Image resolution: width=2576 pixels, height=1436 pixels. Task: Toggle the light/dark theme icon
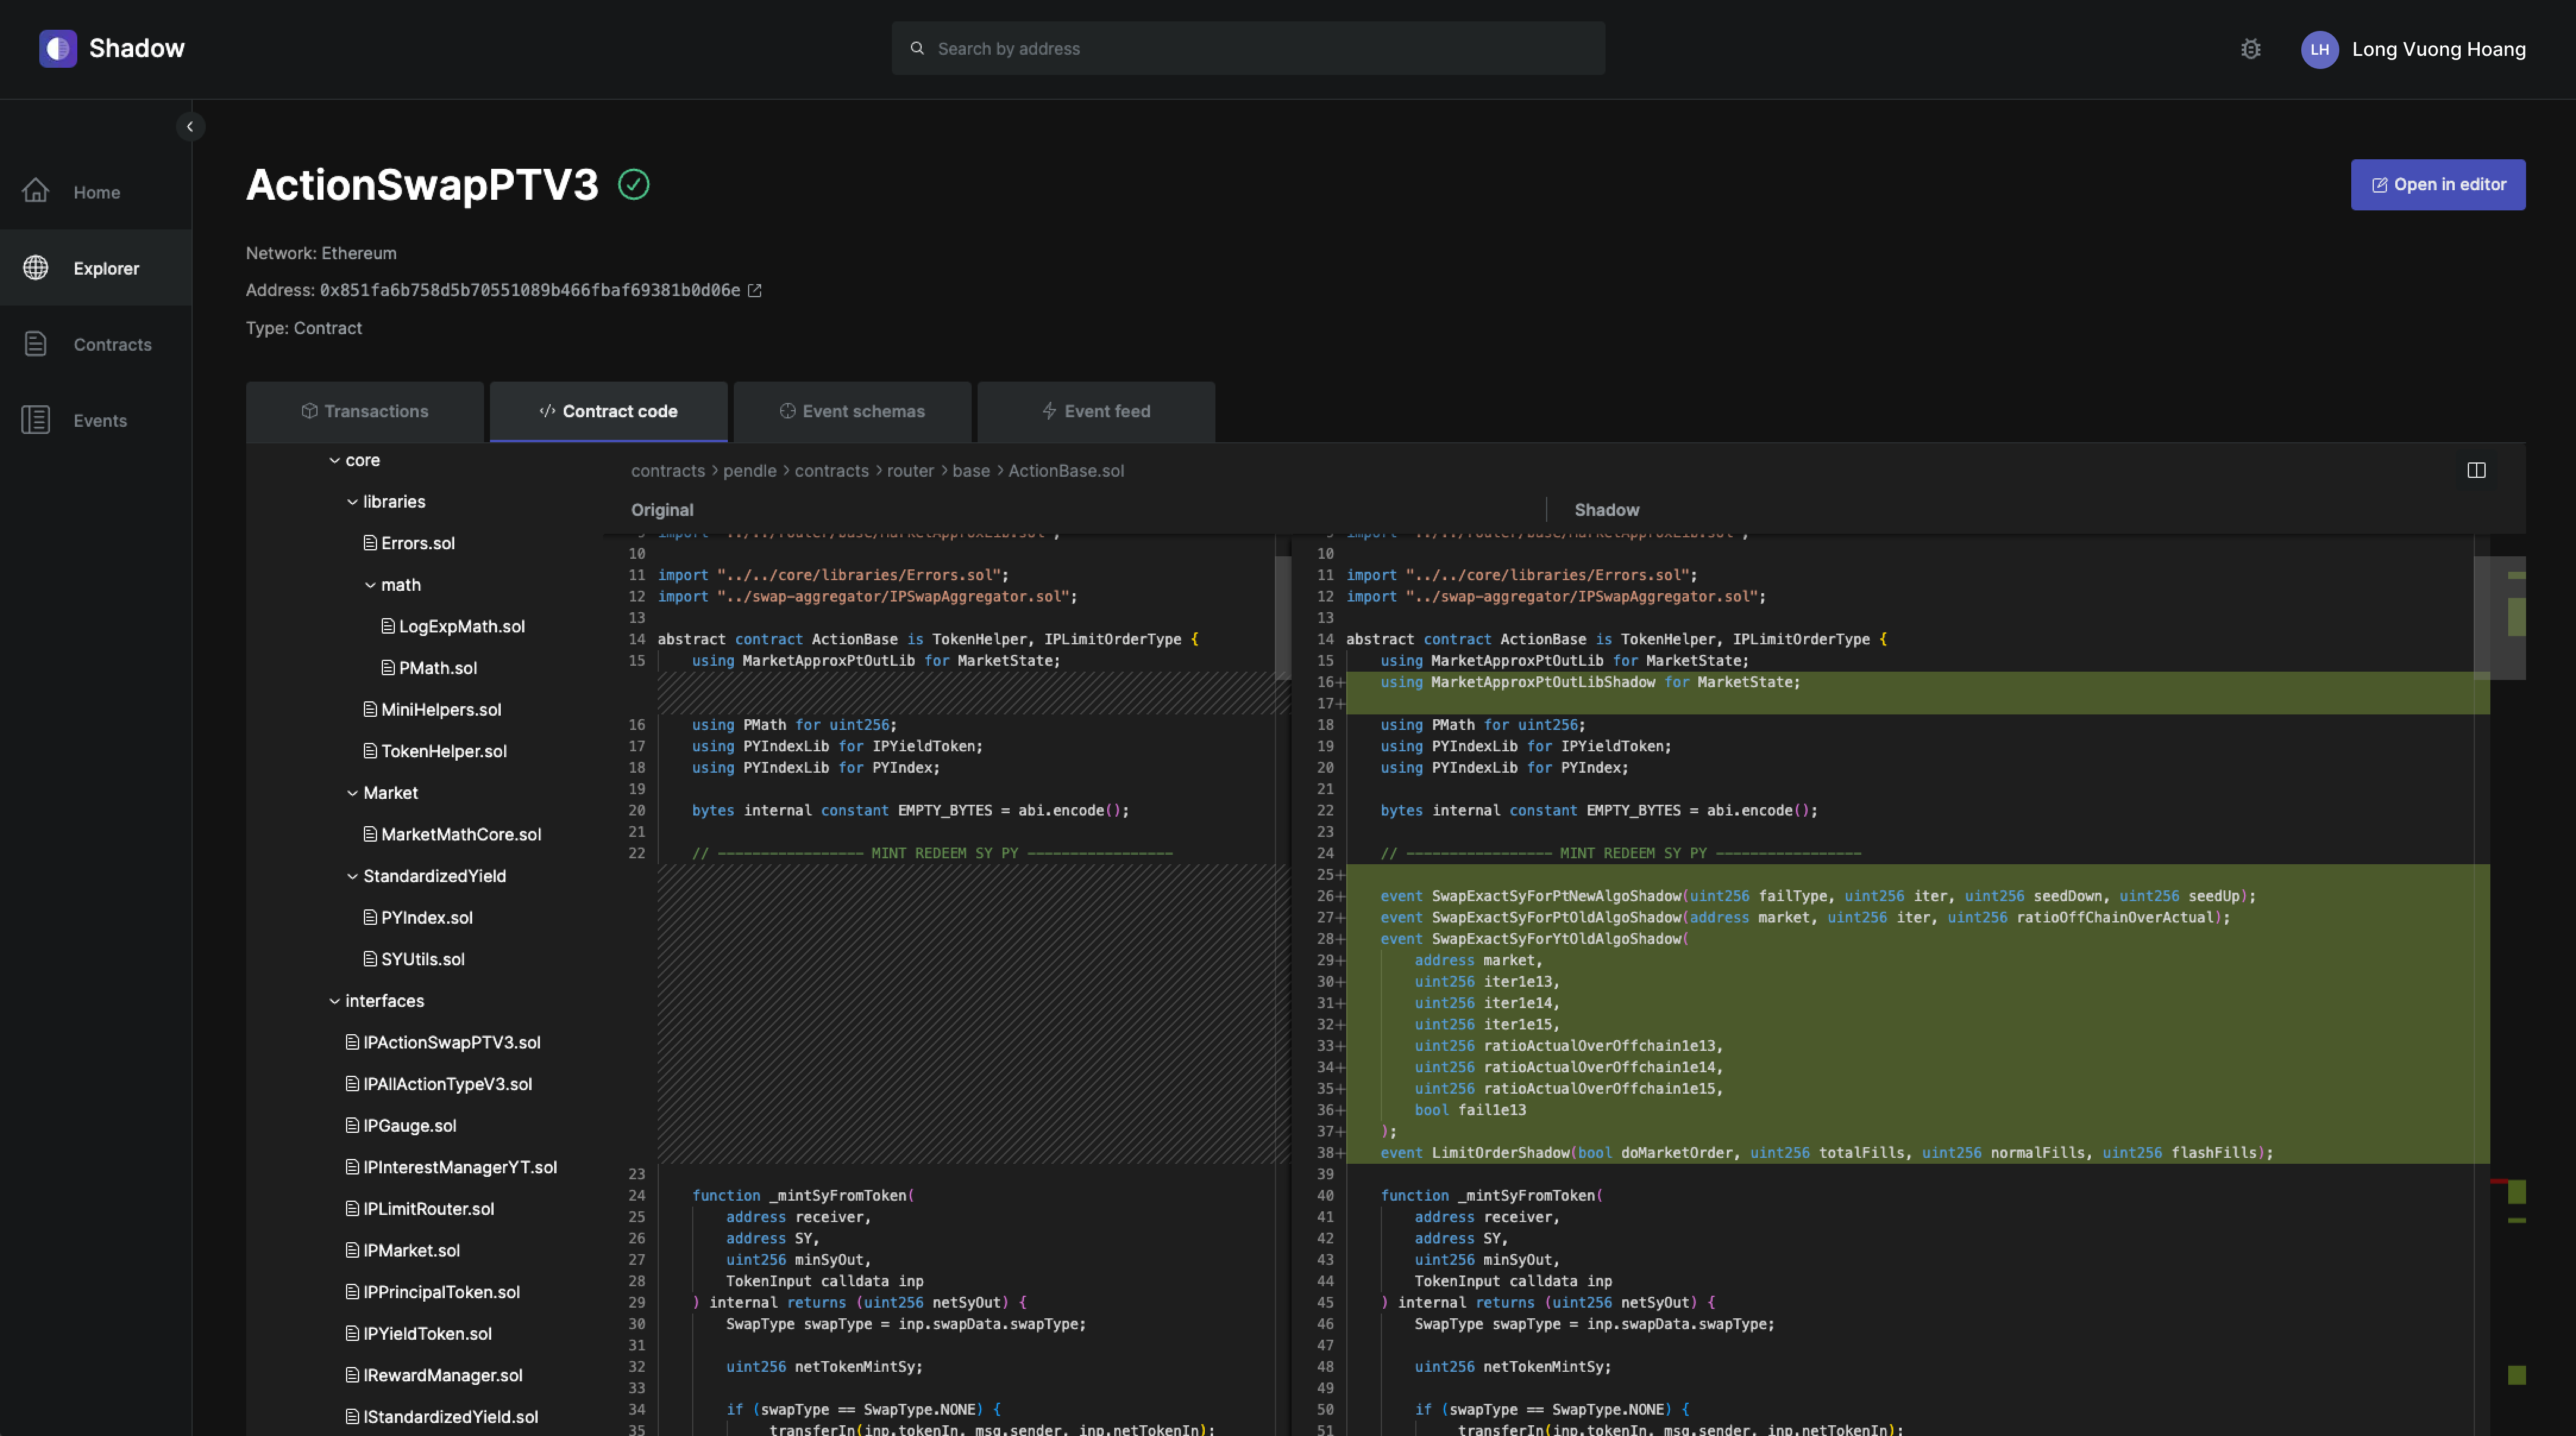[x=2250, y=49]
